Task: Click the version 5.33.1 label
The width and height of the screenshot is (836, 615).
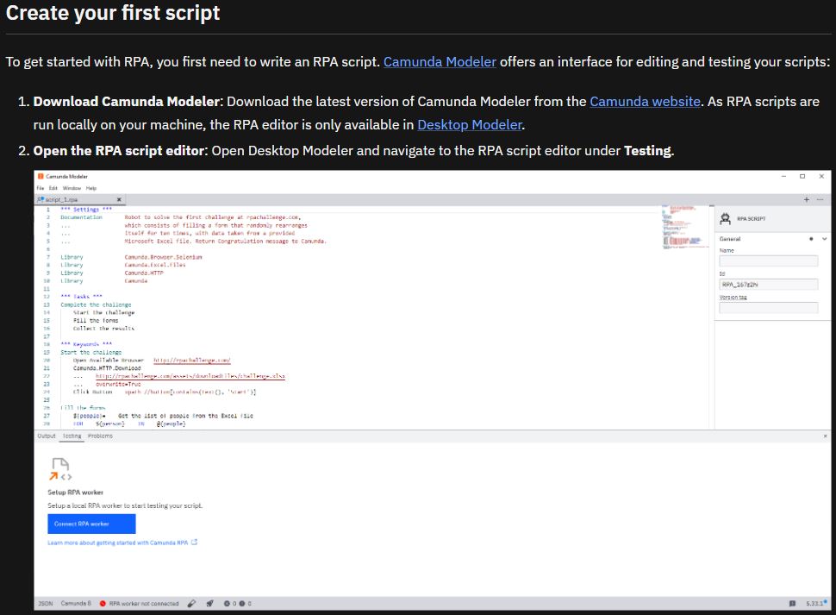Action: point(815,603)
